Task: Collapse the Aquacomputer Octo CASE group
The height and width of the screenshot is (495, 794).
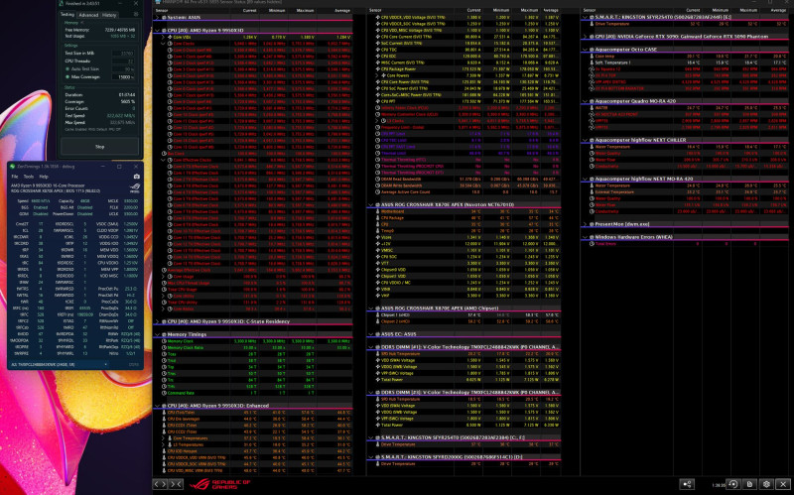Action: coord(585,50)
